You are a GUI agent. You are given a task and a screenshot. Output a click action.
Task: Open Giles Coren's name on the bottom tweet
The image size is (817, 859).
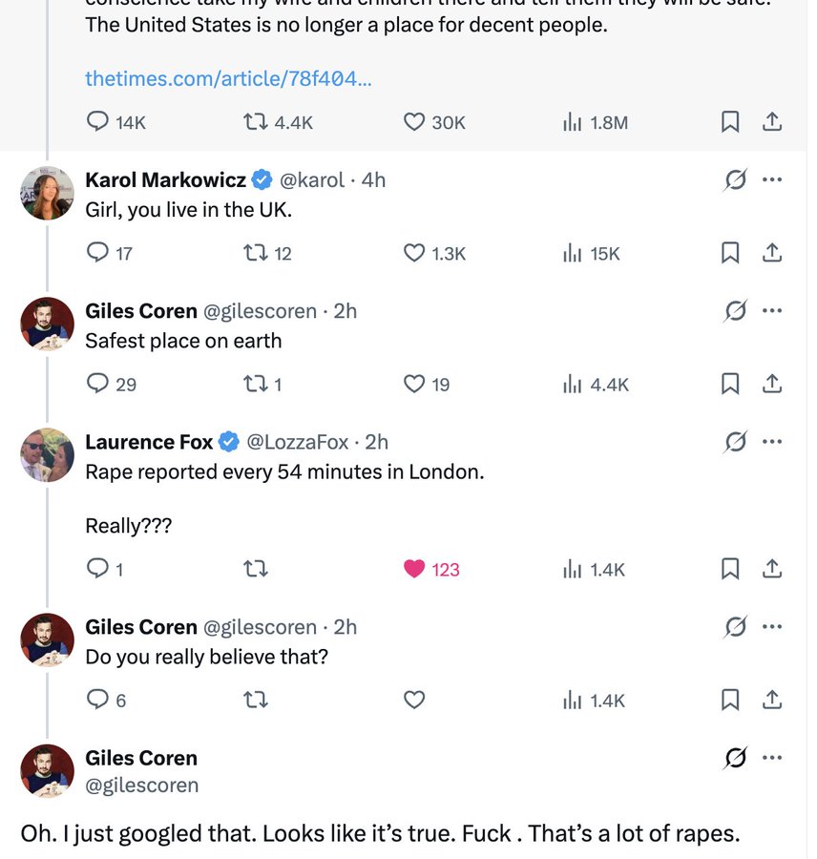click(141, 758)
